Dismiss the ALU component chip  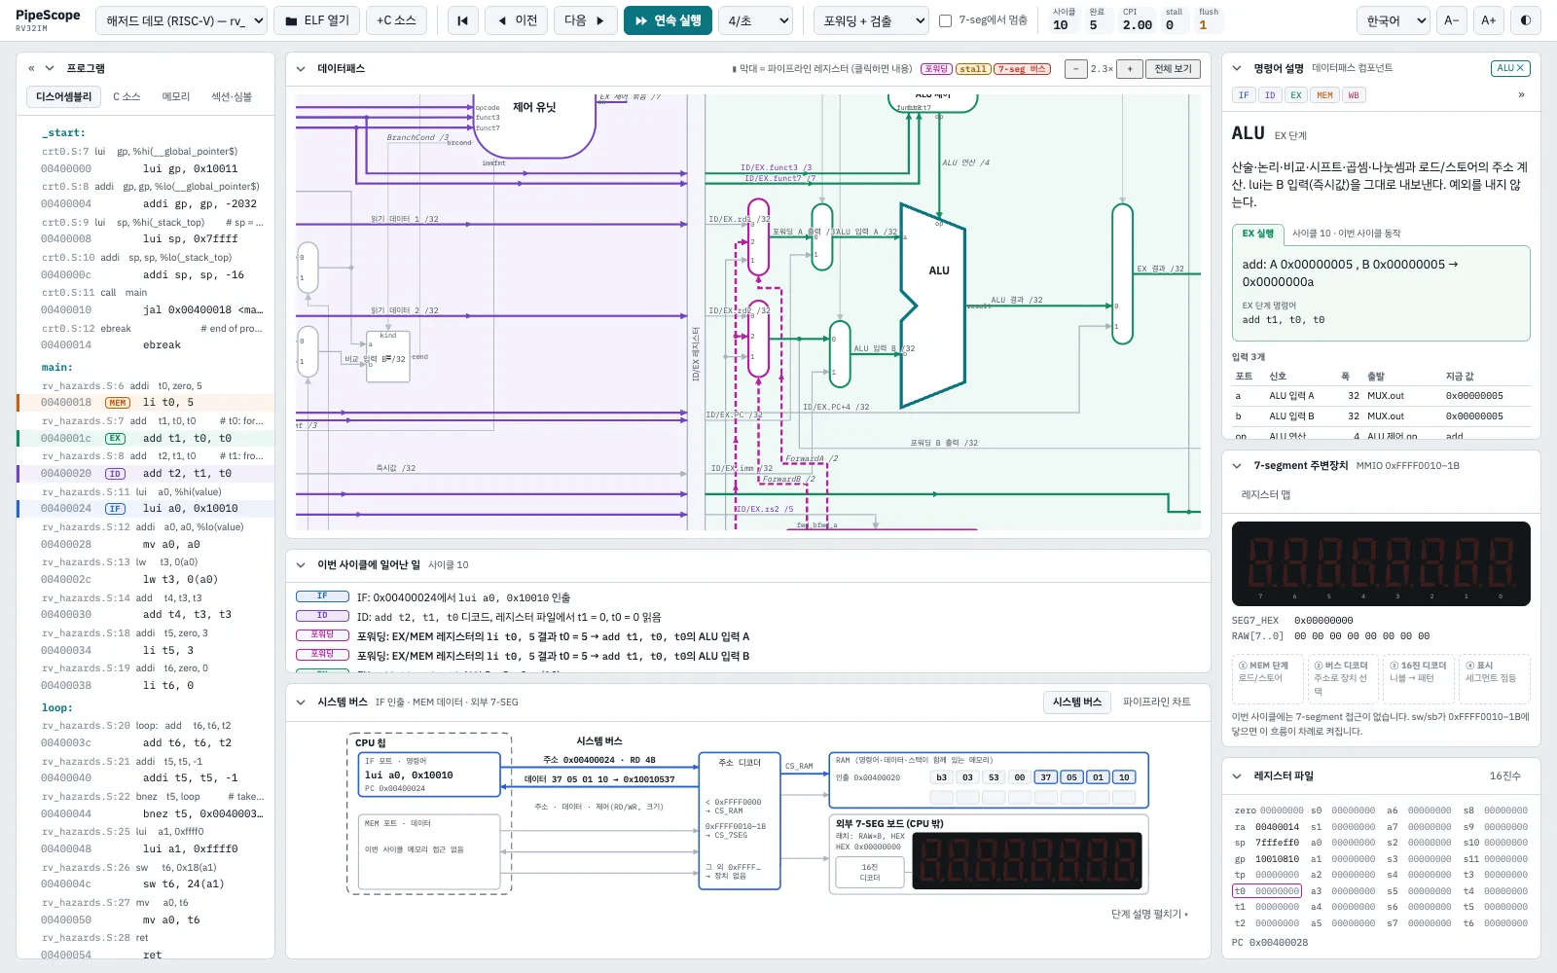tap(1510, 68)
